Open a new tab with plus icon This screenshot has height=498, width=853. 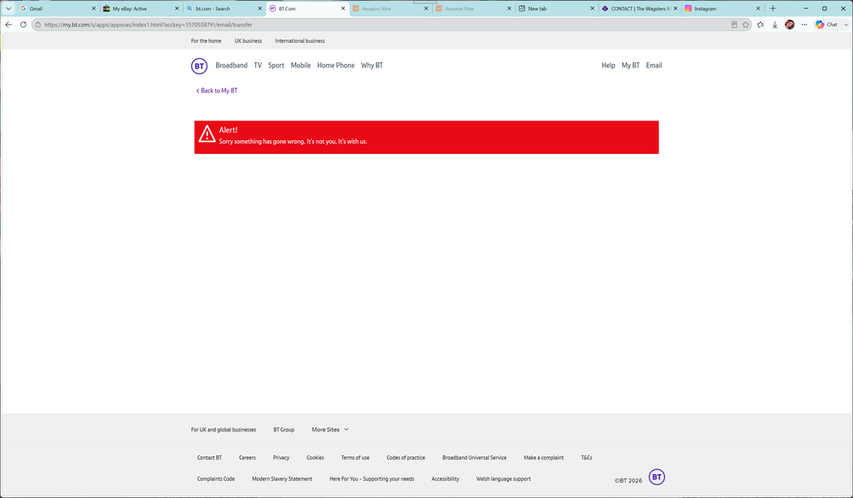click(x=773, y=9)
